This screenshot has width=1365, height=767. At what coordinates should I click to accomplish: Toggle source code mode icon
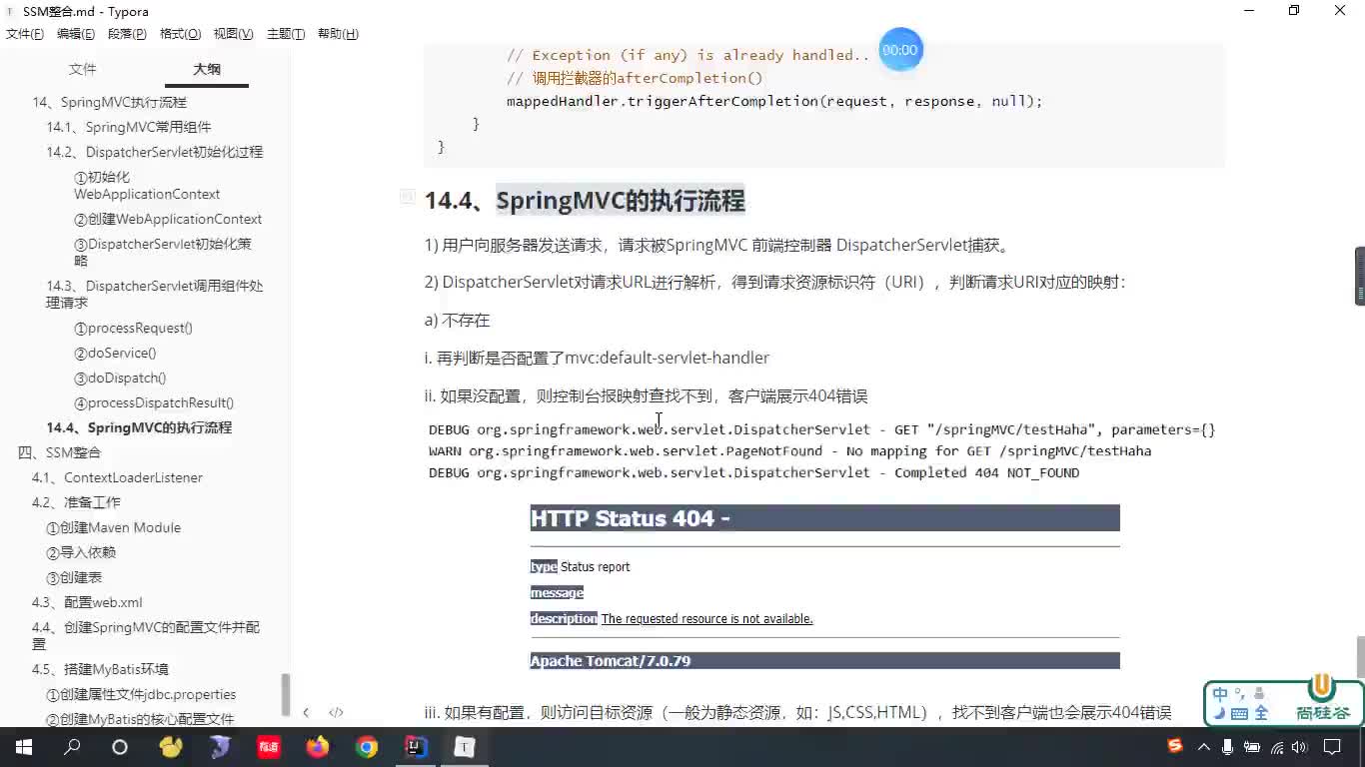(x=336, y=712)
